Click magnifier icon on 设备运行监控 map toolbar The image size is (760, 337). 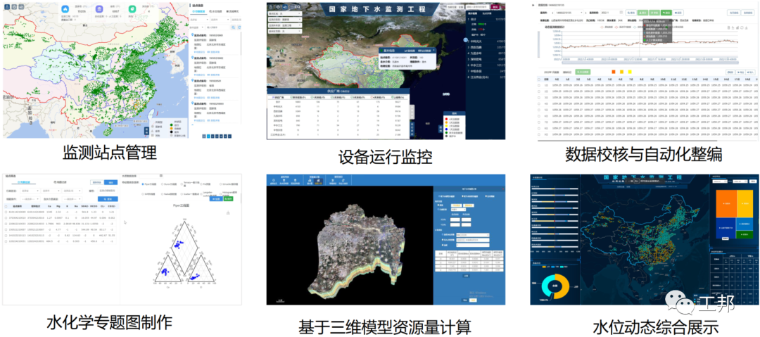click(x=298, y=7)
